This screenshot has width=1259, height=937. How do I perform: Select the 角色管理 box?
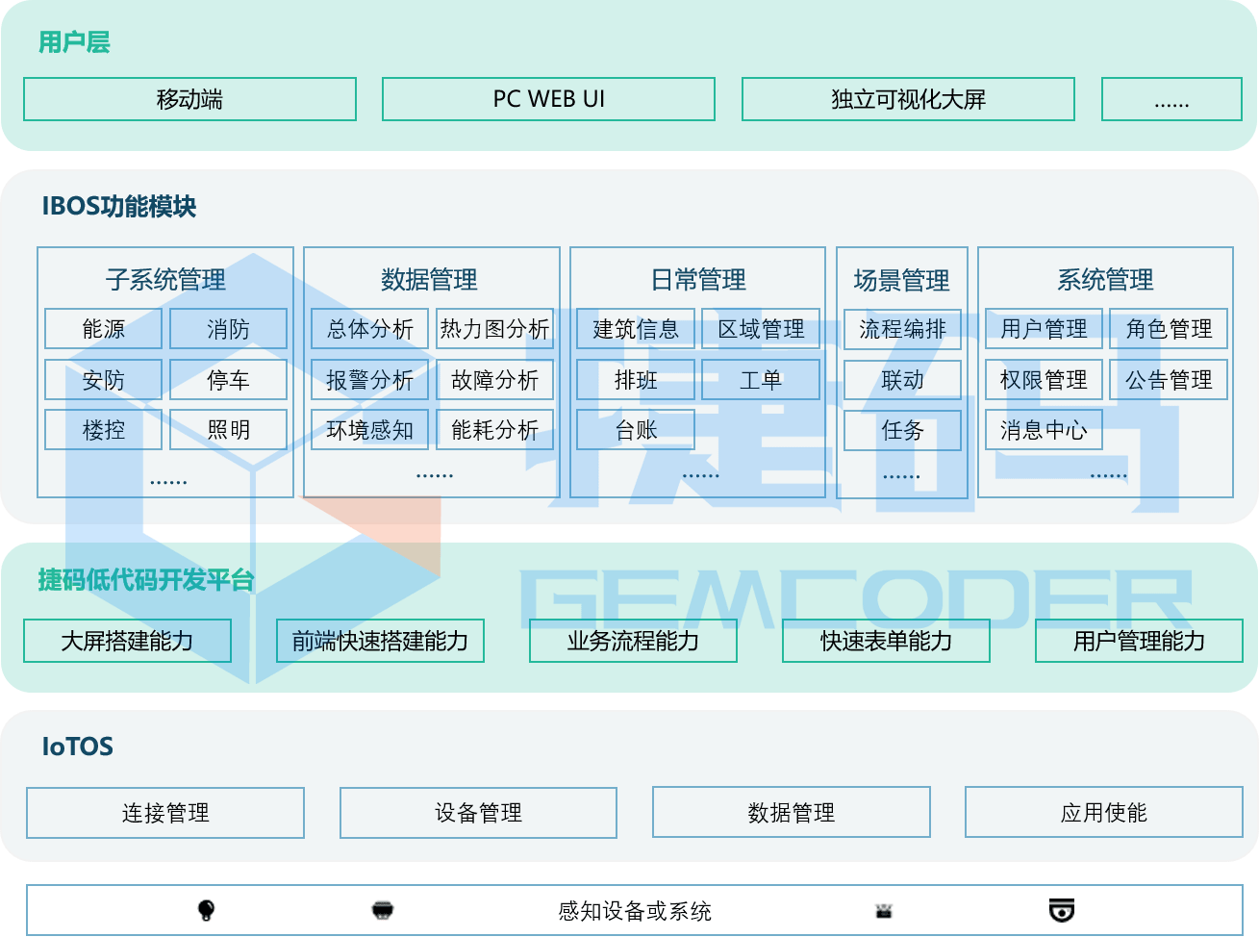pyautogui.click(x=1170, y=329)
